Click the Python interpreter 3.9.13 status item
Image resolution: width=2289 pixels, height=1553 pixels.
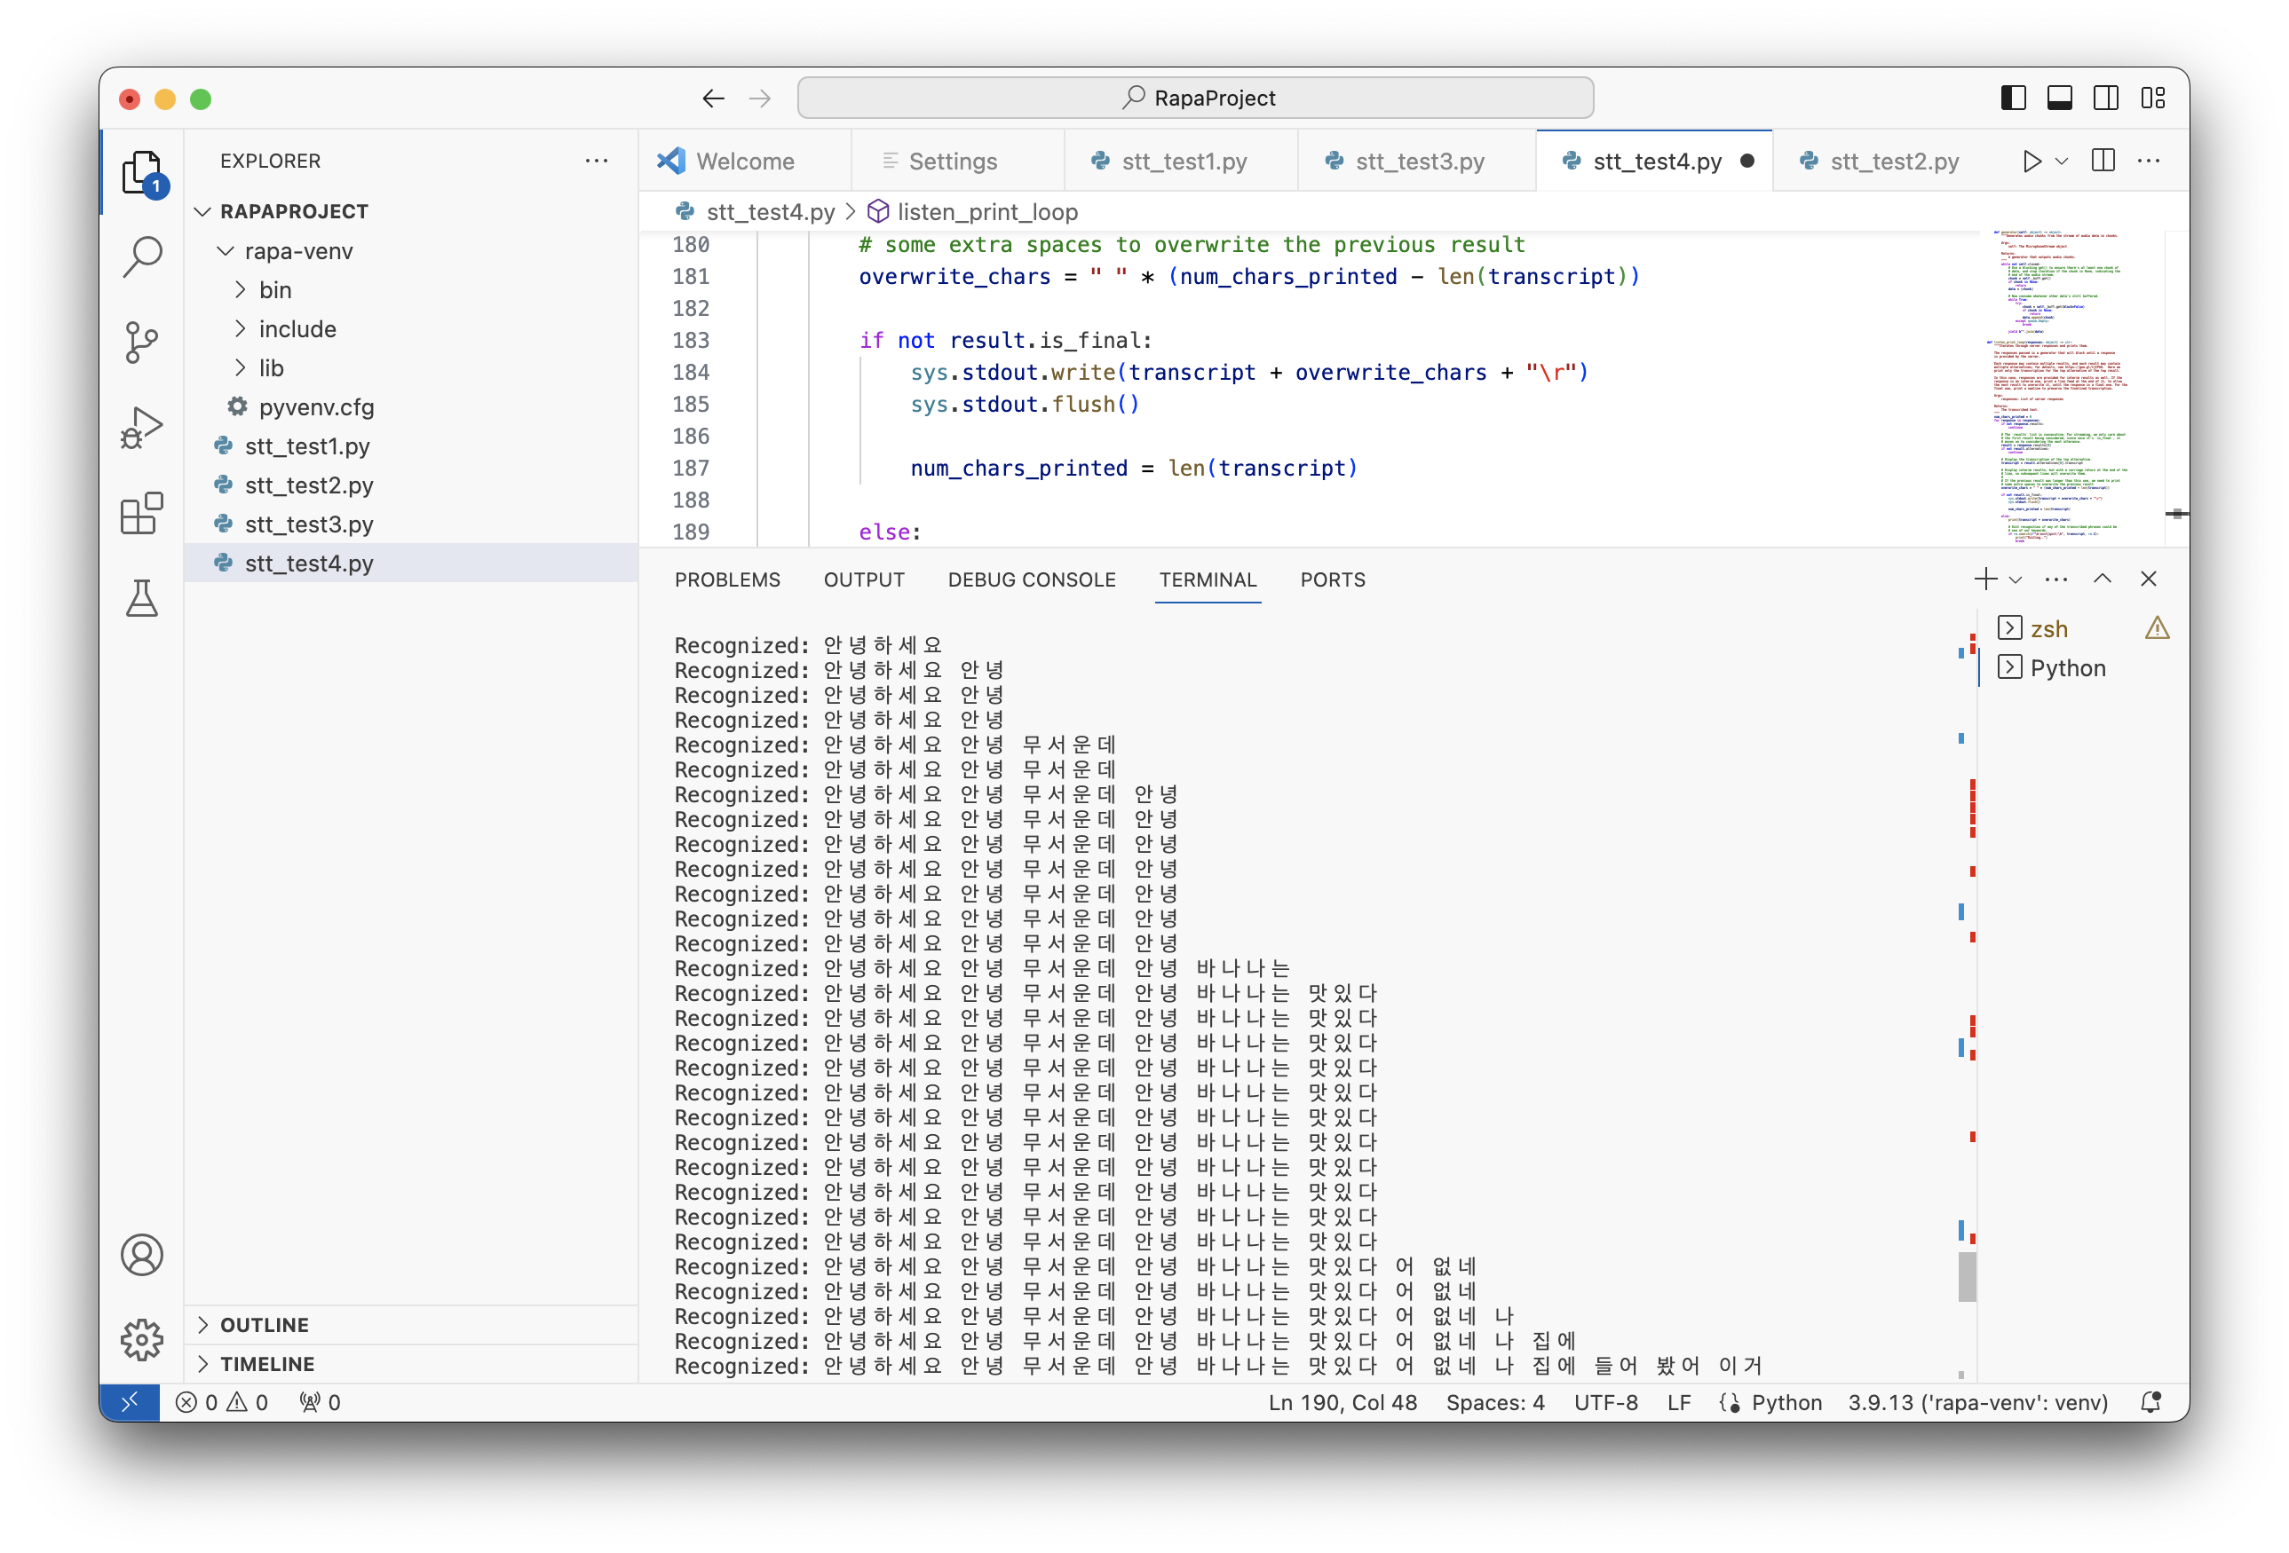click(1976, 1402)
